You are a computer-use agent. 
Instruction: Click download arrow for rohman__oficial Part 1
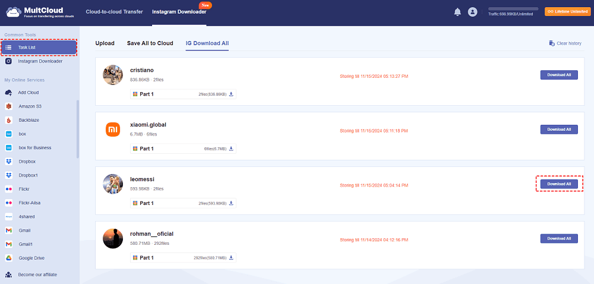pos(231,258)
